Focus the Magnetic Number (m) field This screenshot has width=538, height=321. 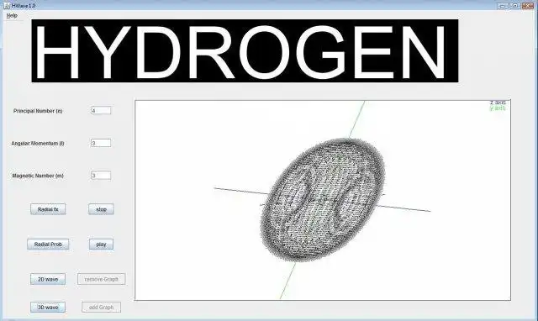pyautogui.click(x=101, y=176)
